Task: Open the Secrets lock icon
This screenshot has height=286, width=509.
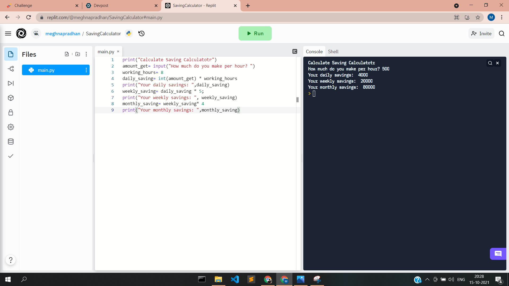Action: [x=11, y=113]
